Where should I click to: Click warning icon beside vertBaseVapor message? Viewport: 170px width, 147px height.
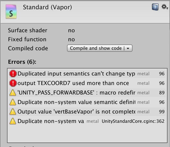[13, 112]
